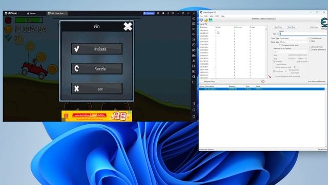Image resolution: width=328 pixels, height=185 pixels.
Task: Click Add Address Manually button
Action: pos(317,81)
